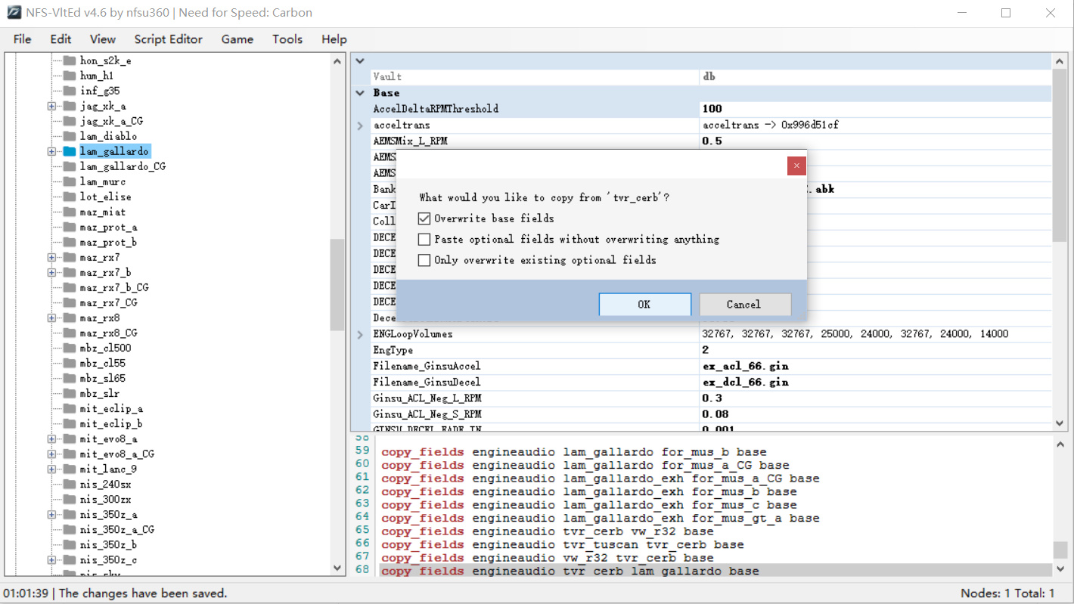Click the lam_gallardo_CG folder icon
Viewport: 1074px width, 604px height.
coord(70,166)
